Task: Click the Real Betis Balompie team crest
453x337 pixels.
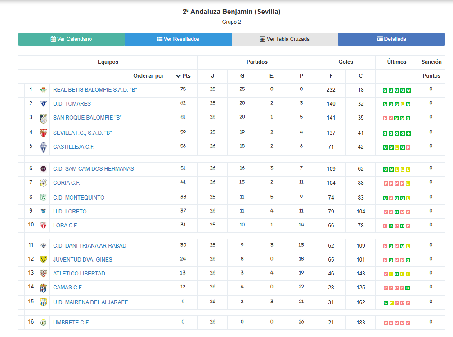Action: pyautogui.click(x=43, y=90)
